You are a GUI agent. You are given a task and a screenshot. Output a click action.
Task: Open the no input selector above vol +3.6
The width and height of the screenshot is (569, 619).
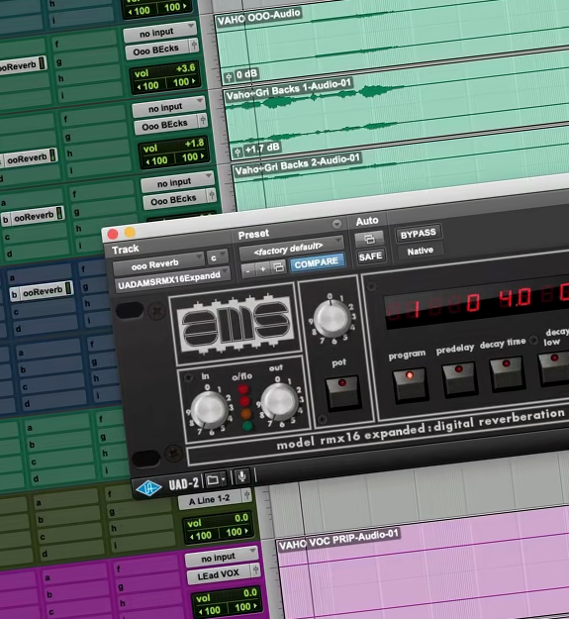click(159, 31)
